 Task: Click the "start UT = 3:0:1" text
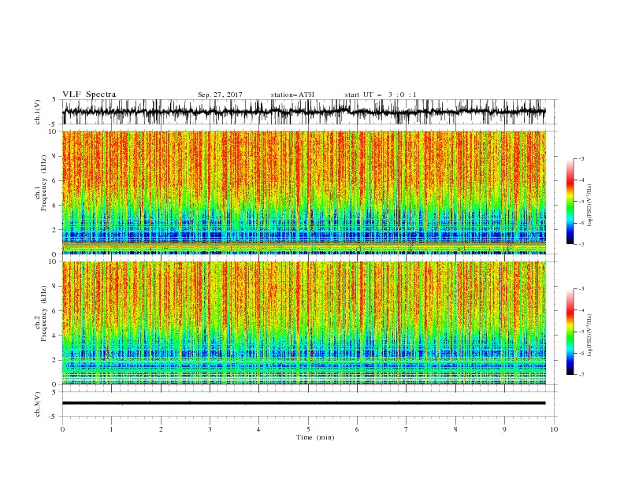[x=381, y=95]
